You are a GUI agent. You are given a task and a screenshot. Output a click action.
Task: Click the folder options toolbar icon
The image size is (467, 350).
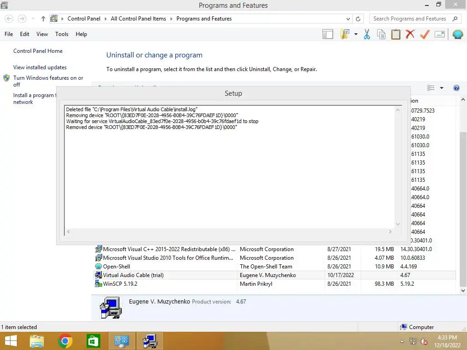(x=345, y=34)
